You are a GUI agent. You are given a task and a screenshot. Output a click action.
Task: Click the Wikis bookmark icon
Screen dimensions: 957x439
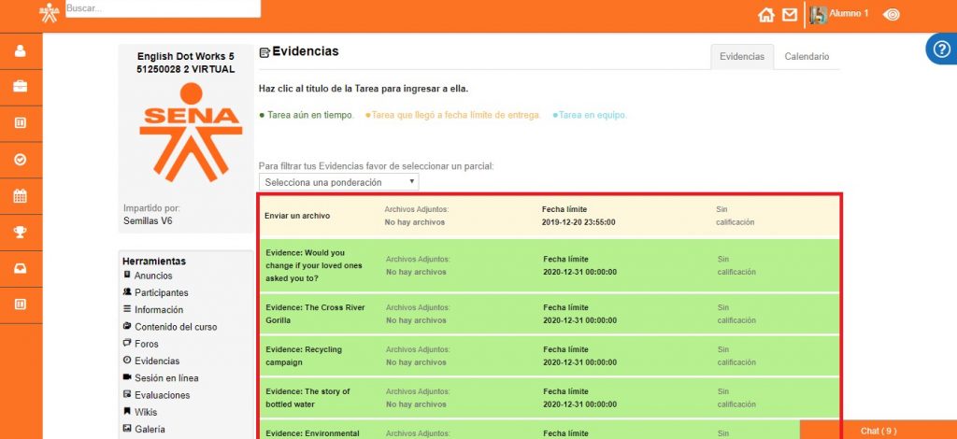pyautogui.click(x=127, y=412)
